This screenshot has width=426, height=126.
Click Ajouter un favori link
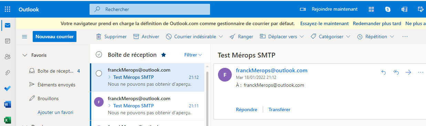tap(55, 112)
